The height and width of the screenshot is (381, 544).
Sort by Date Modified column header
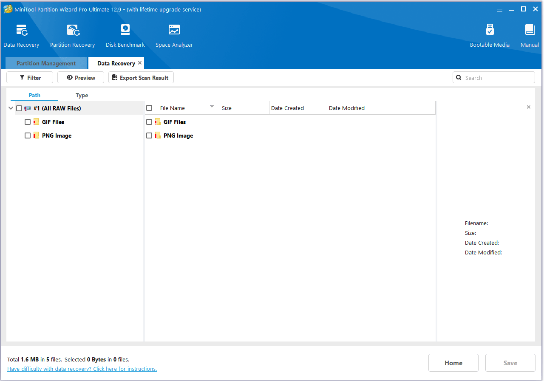(x=381, y=108)
